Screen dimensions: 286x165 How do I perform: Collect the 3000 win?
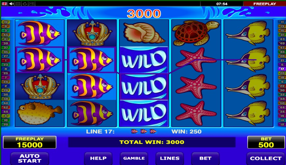pyautogui.click(x=266, y=158)
